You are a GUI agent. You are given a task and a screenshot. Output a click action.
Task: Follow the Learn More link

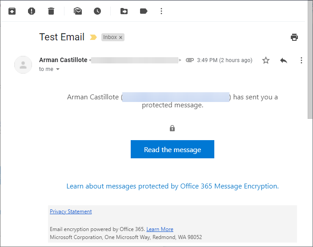point(160,229)
